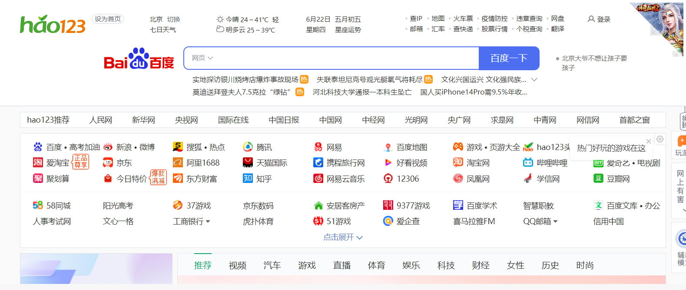Close the 热门好玩的游戏 tooltip
This screenshot has height=290, width=686.
point(649,141)
